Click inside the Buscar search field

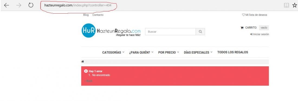click(x=170, y=32)
